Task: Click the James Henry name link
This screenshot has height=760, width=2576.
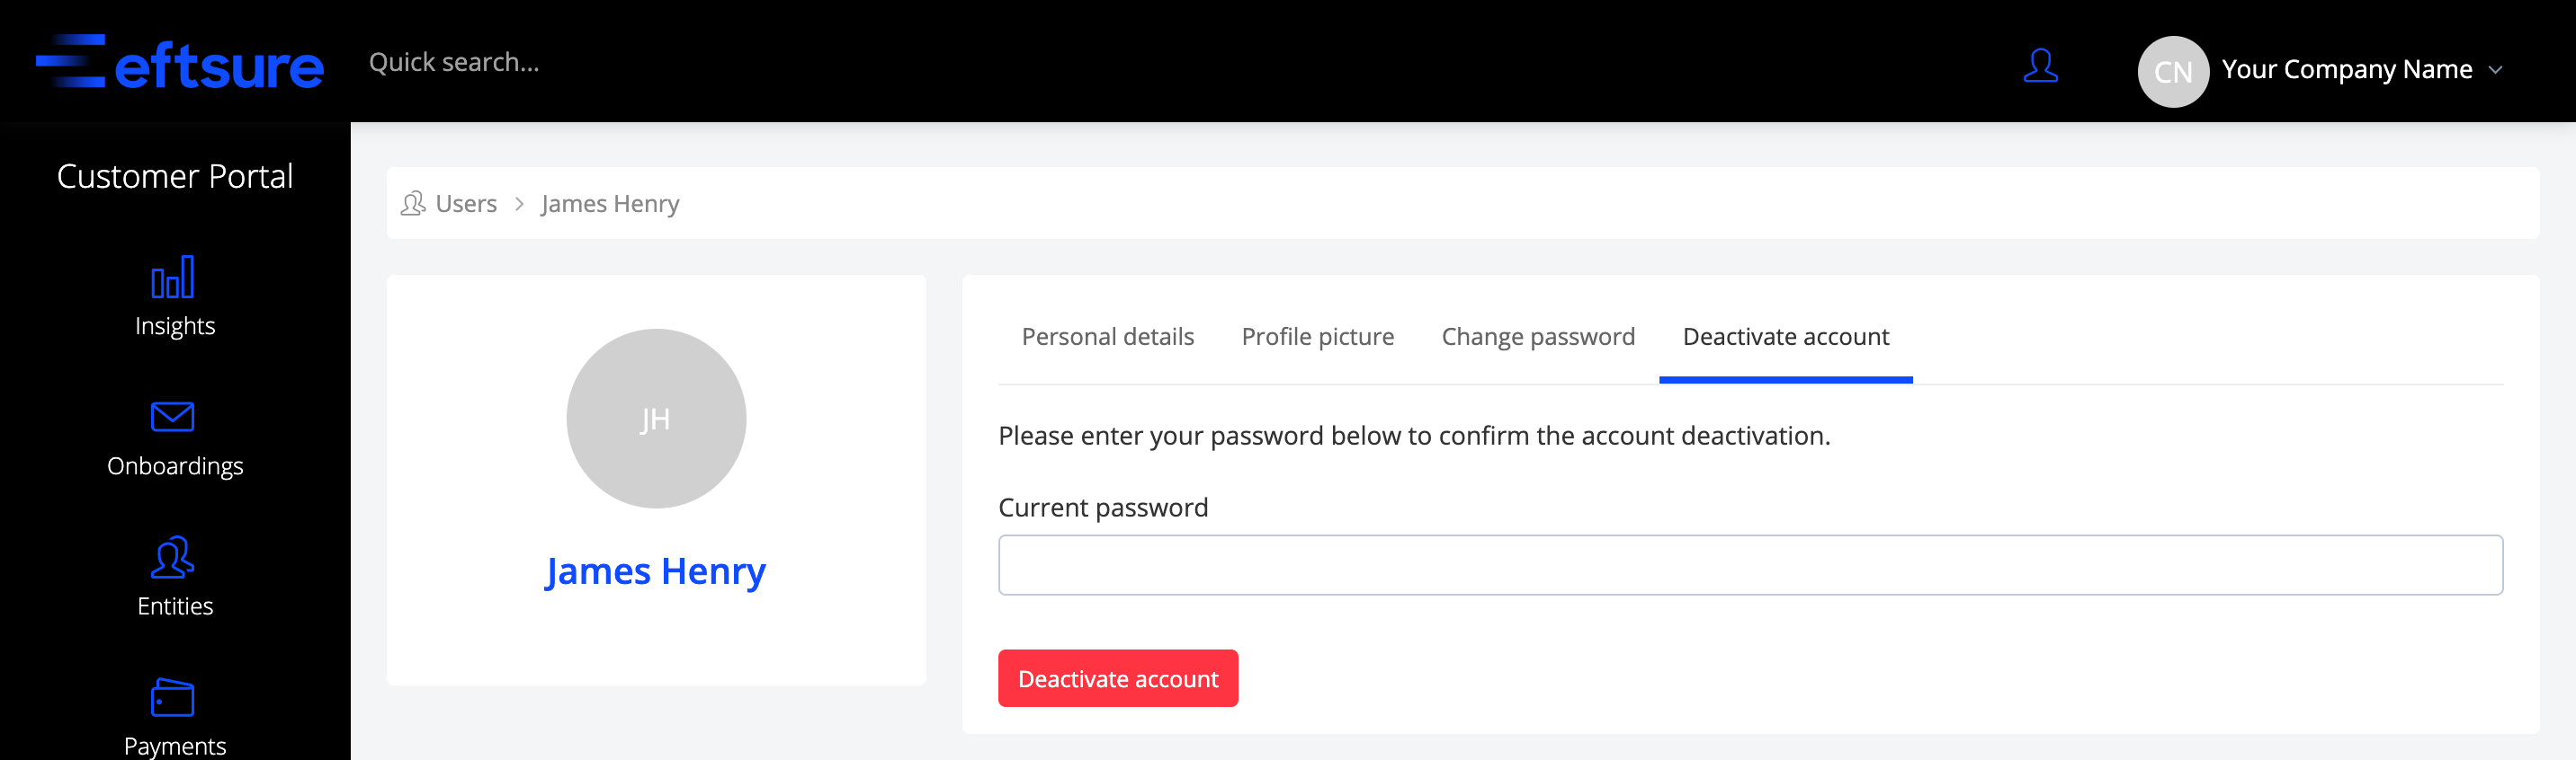Action: 655,571
